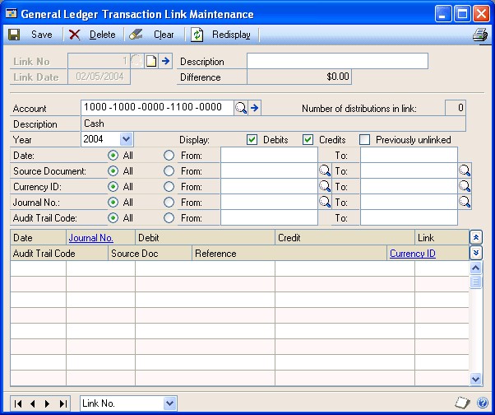Select From radio for Source Document

tap(169, 170)
